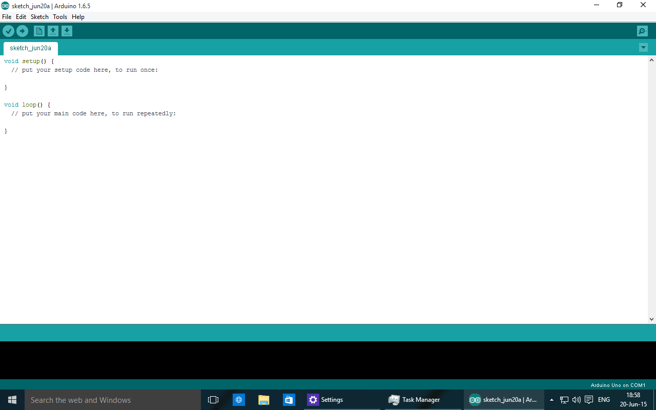656x410 pixels.
Task: Close the Arduino window
Action: coord(643,5)
